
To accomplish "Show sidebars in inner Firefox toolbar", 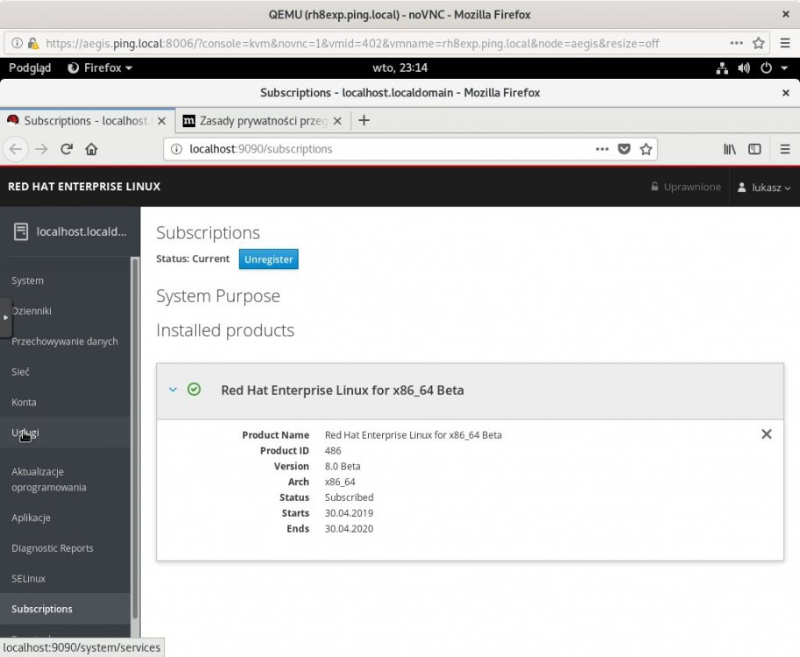I will click(x=754, y=149).
